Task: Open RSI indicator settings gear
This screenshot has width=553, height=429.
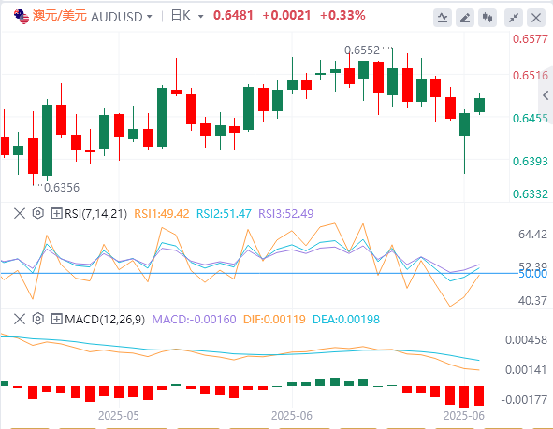Action: (x=37, y=213)
